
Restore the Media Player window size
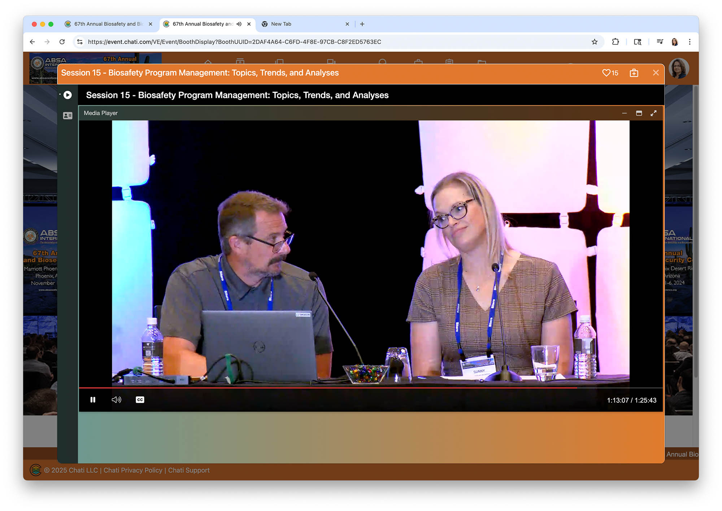[639, 113]
